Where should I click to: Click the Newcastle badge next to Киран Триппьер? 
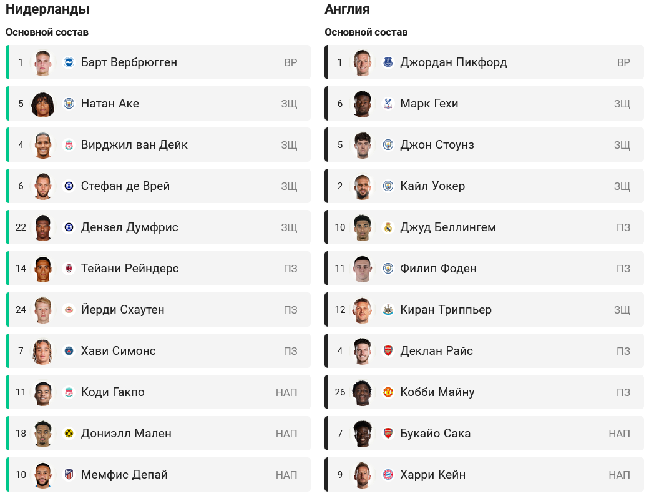pos(388,310)
